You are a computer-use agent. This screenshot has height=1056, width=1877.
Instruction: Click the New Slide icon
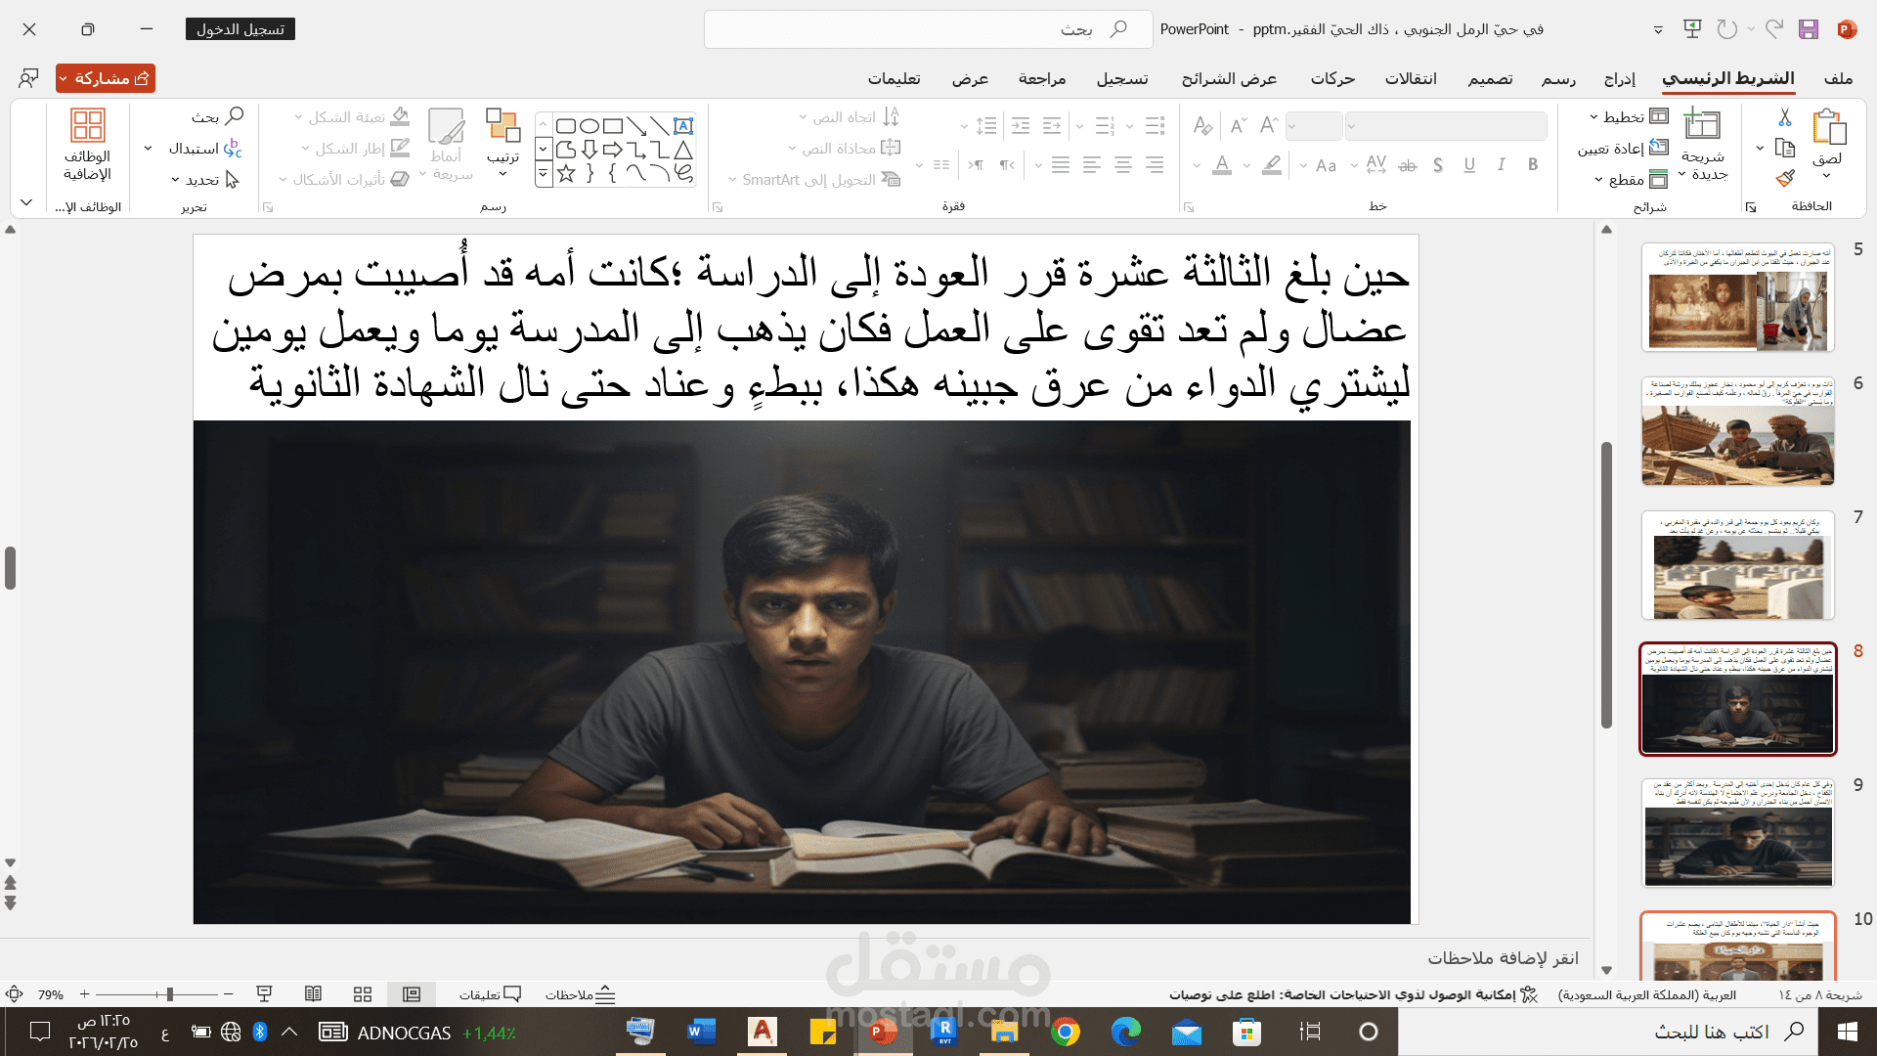point(1702,125)
